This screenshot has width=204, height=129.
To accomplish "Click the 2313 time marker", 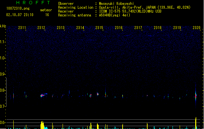I will pos(61,28).
